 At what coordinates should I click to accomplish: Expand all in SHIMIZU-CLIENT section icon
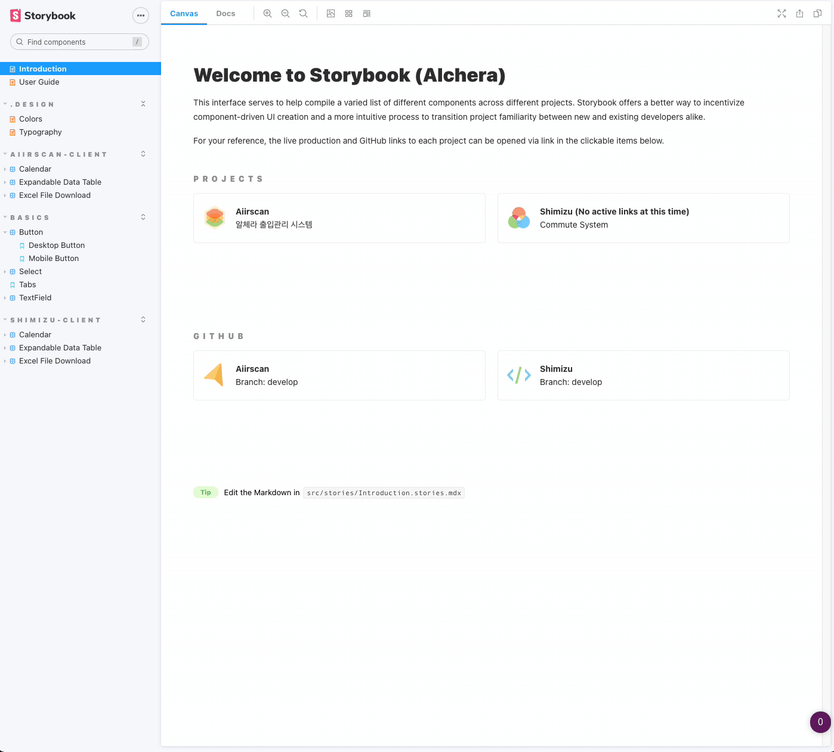[x=143, y=319]
